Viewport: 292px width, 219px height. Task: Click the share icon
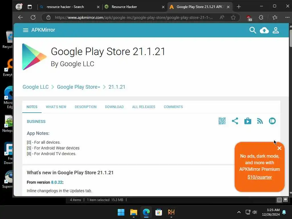[x=235, y=121]
